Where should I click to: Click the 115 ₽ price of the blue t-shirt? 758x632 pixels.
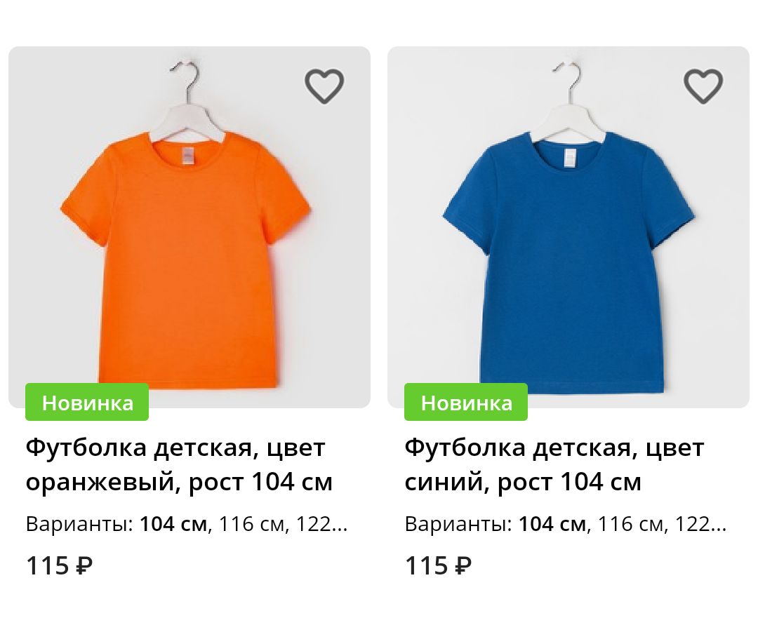[x=438, y=565]
